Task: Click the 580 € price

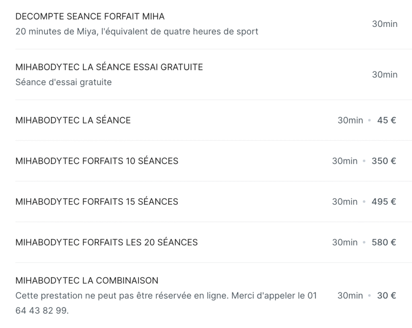Action: coord(383,242)
